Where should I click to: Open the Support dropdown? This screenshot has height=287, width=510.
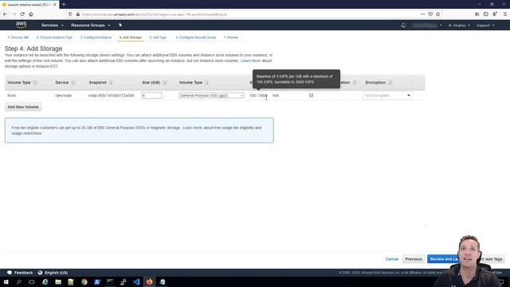(x=485, y=25)
